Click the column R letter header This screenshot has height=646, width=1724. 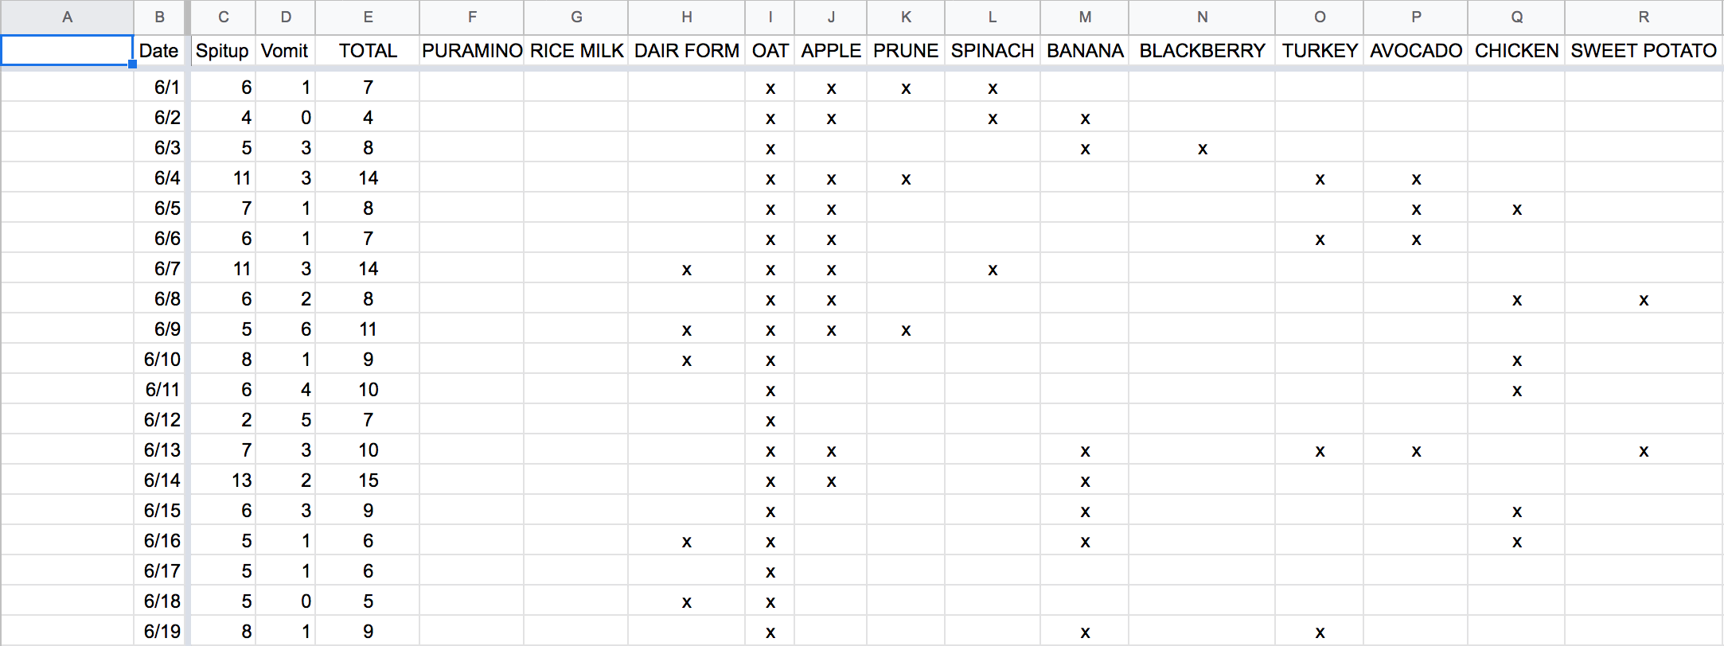coord(1643,17)
